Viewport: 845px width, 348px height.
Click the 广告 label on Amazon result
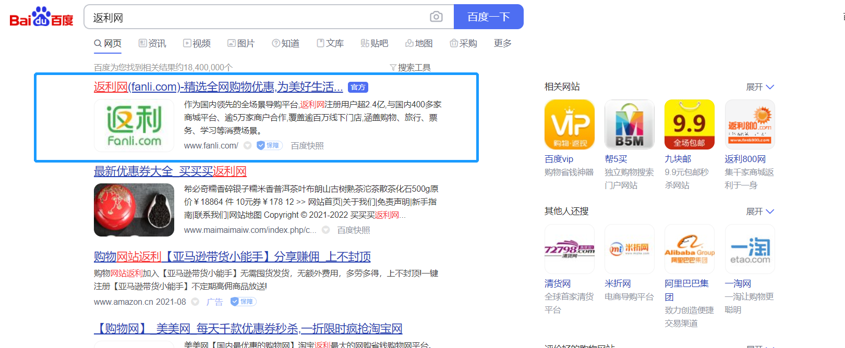click(214, 302)
